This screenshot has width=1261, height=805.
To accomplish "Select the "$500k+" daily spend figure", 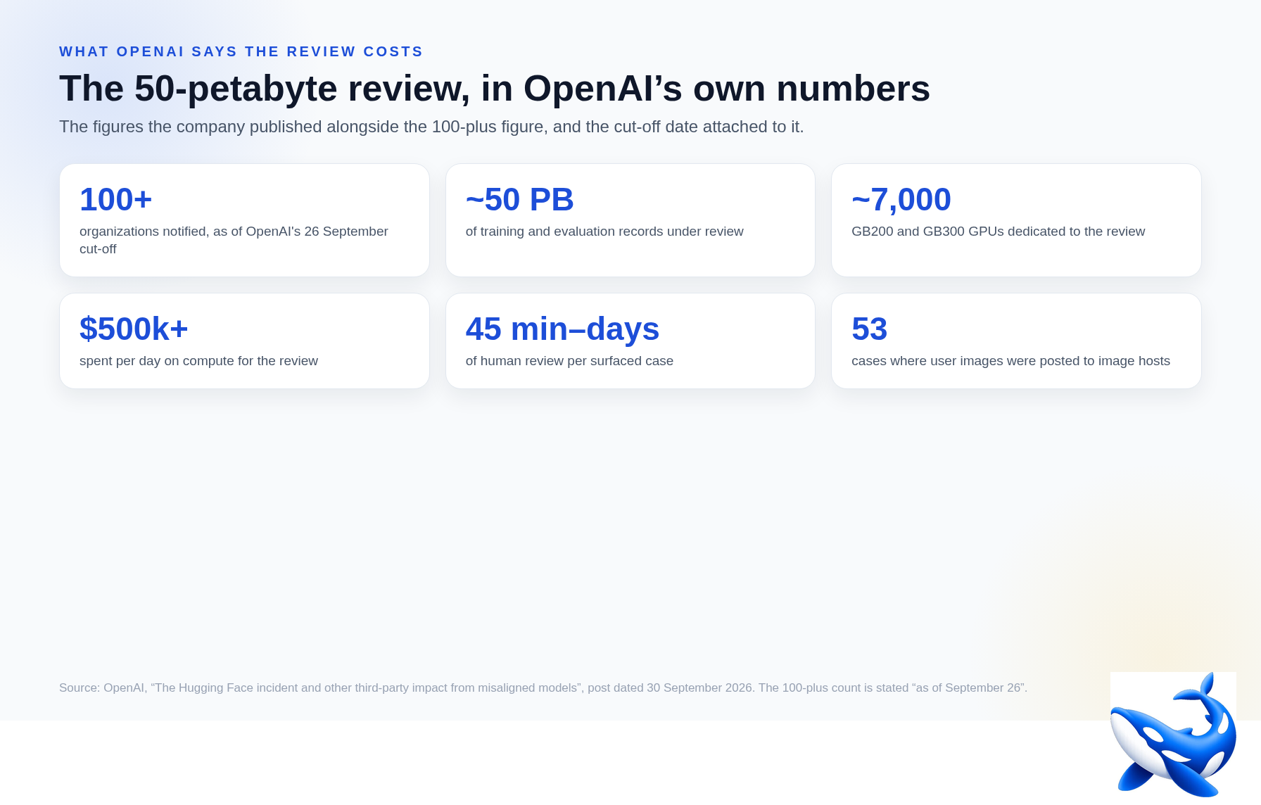I will [x=134, y=329].
